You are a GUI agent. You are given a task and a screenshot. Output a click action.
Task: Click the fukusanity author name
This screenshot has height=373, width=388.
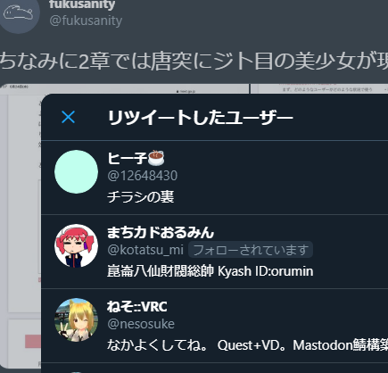[82, 4]
